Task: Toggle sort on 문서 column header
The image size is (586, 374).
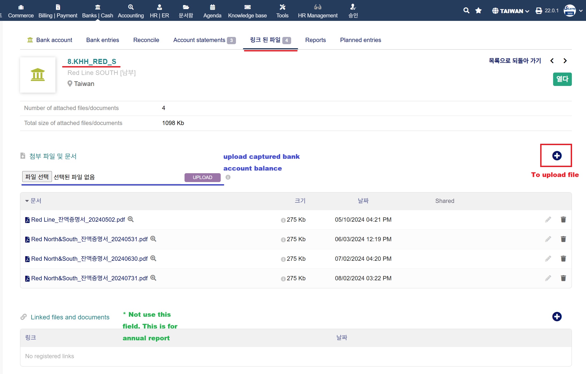Action: point(33,201)
